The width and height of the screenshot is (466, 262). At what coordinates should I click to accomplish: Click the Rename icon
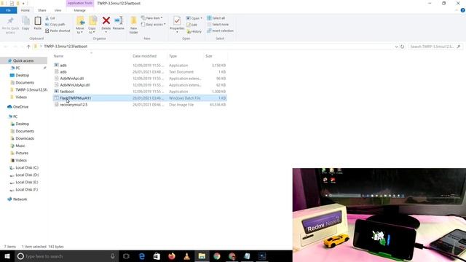[x=119, y=20]
